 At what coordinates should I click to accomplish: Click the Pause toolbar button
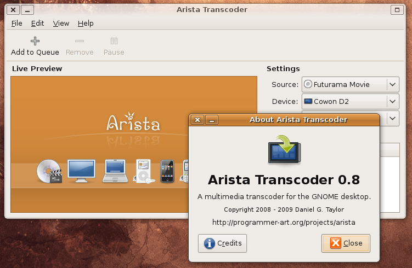pos(114,46)
